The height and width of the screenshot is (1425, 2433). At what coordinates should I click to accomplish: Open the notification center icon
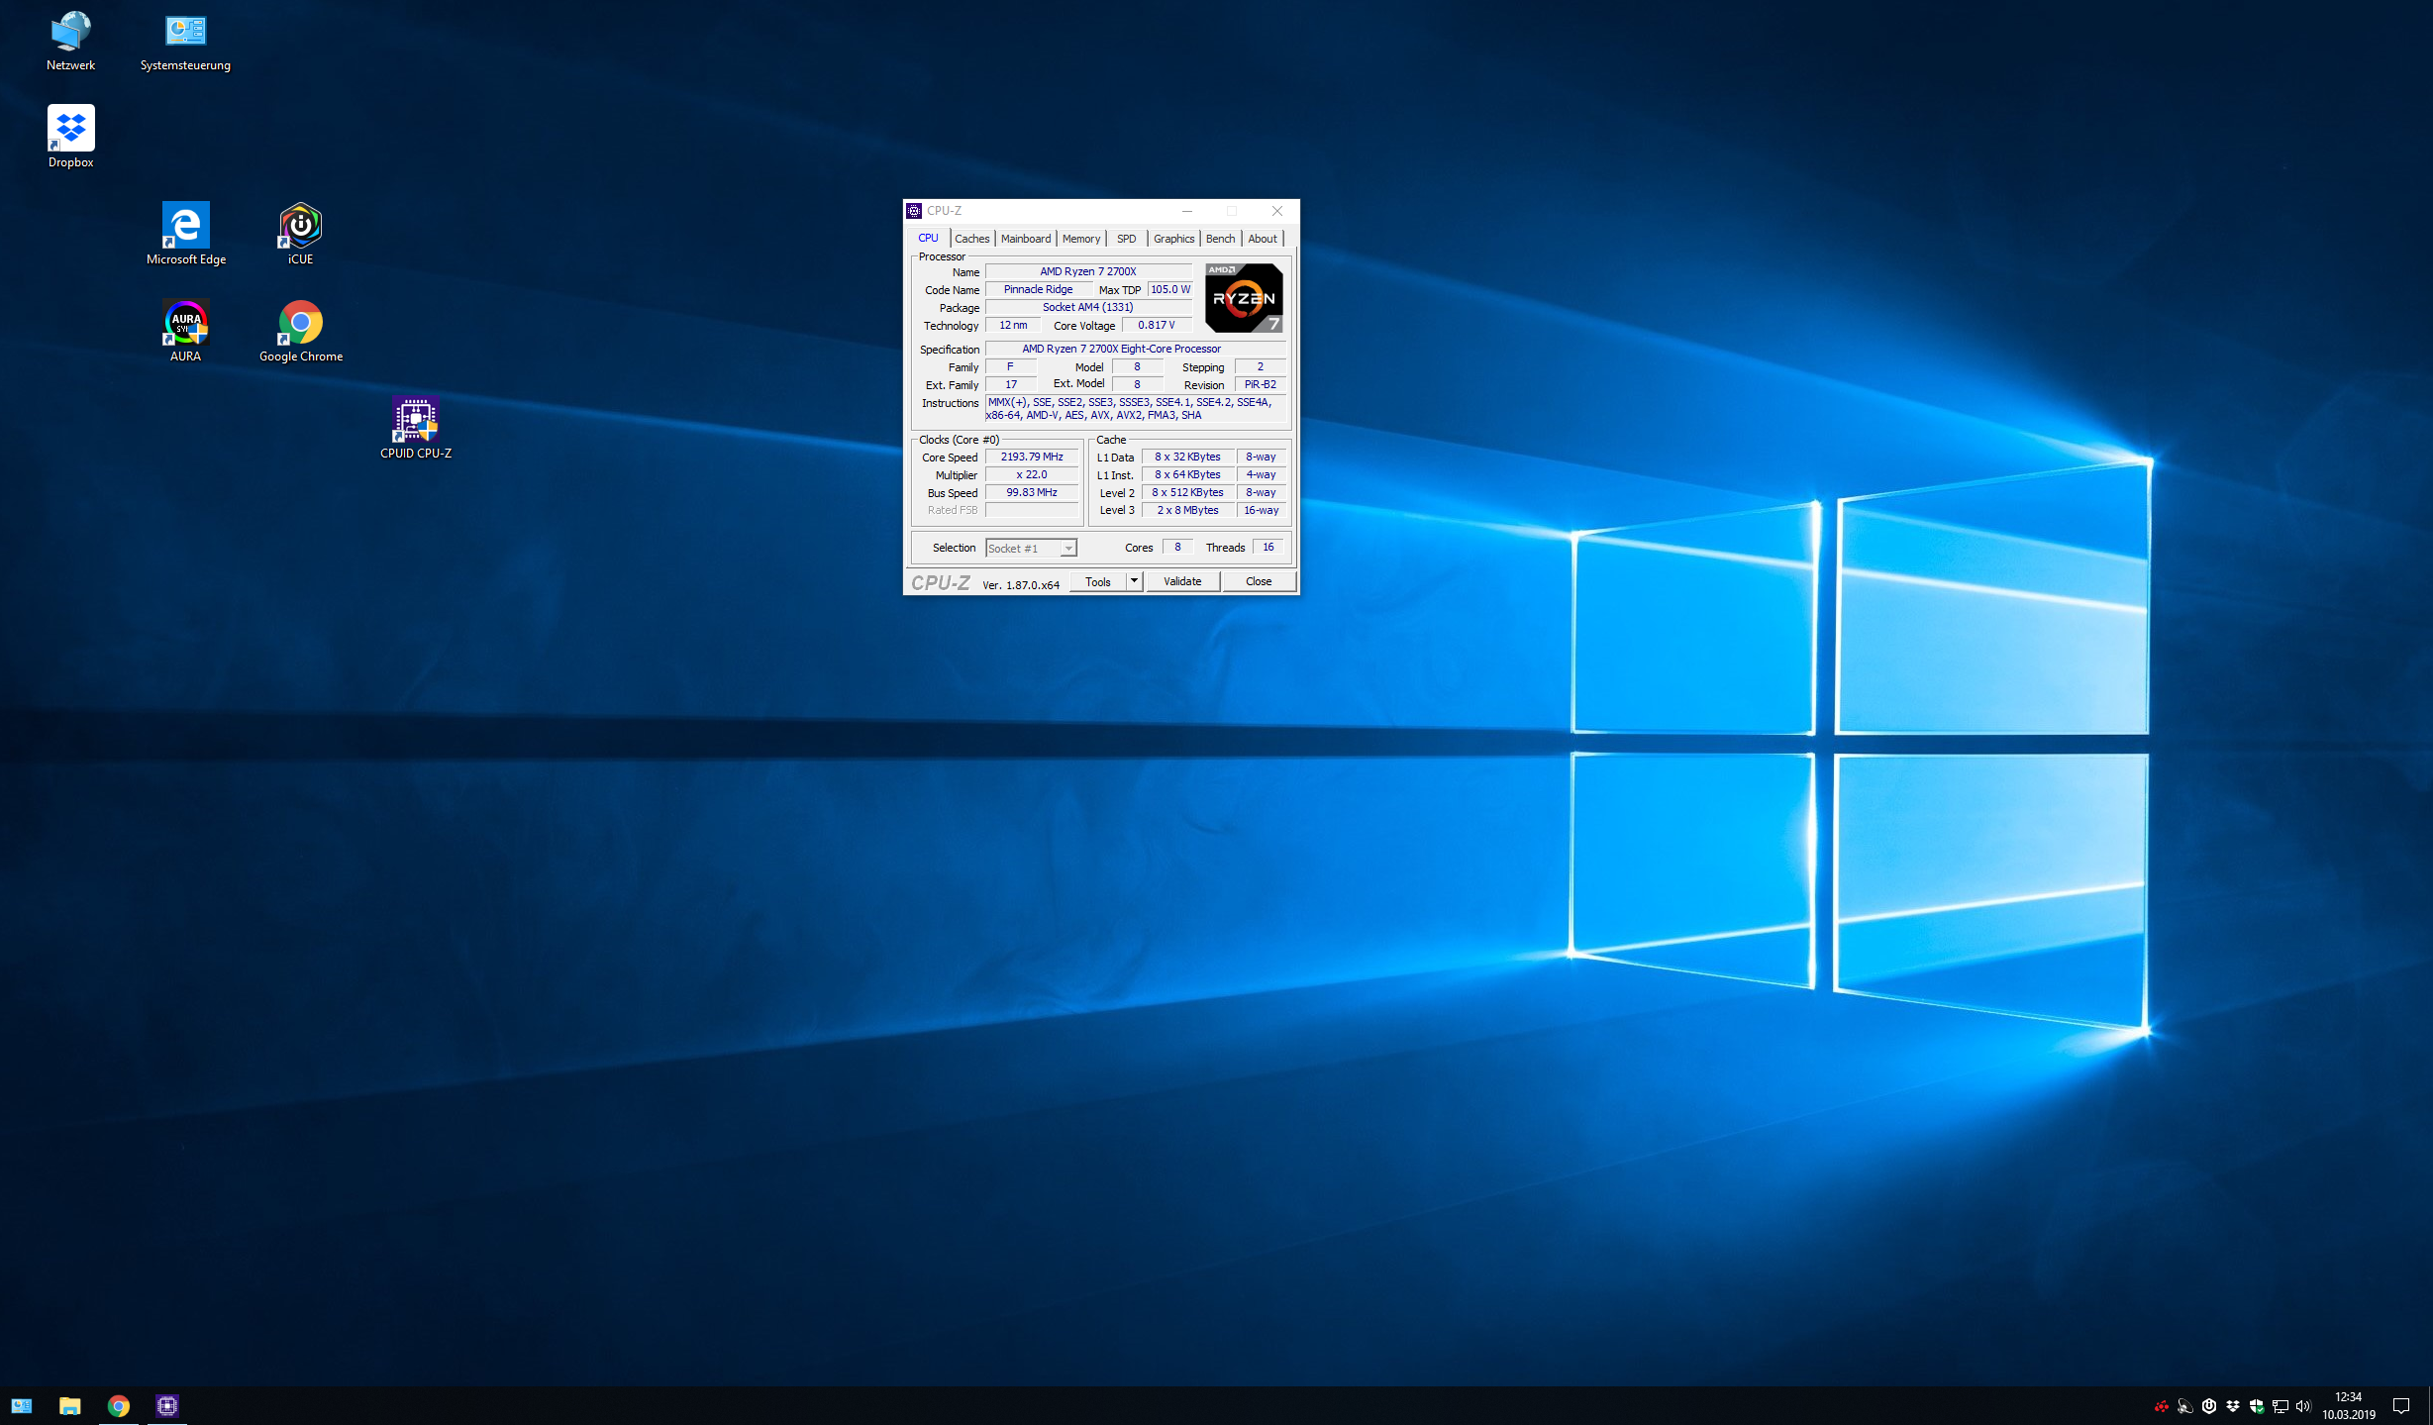2401,1406
